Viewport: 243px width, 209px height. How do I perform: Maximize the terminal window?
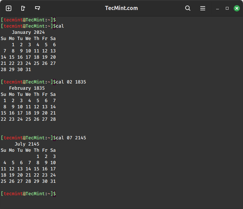(x=227, y=8)
